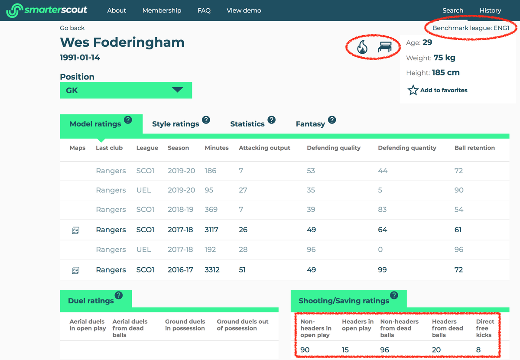The height and width of the screenshot is (360, 520).
Task: Click the Defending quality column header
Action: click(334, 148)
